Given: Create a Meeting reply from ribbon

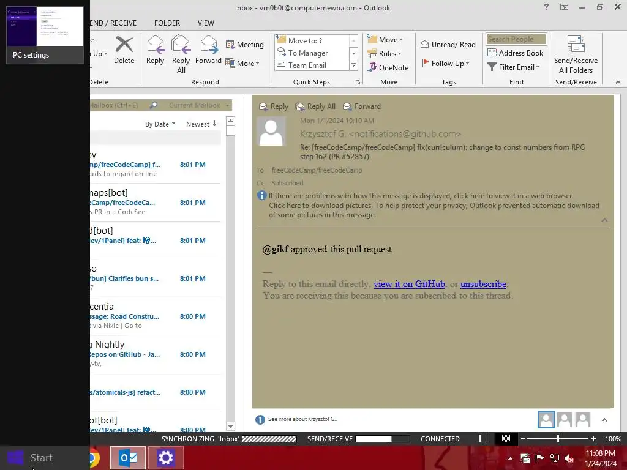Looking at the screenshot, I should tap(245, 44).
